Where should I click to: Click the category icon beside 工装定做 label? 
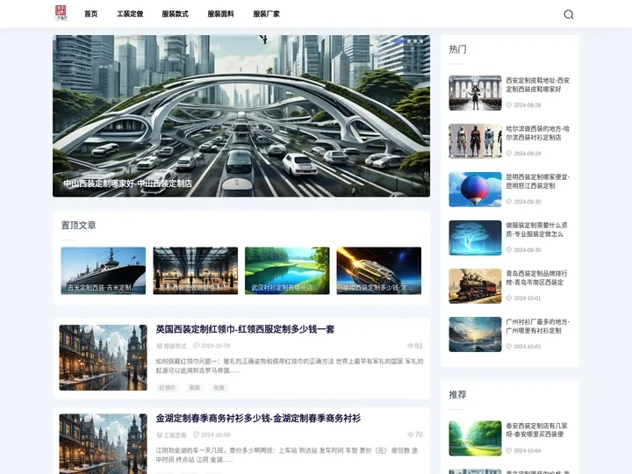coord(159,434)
